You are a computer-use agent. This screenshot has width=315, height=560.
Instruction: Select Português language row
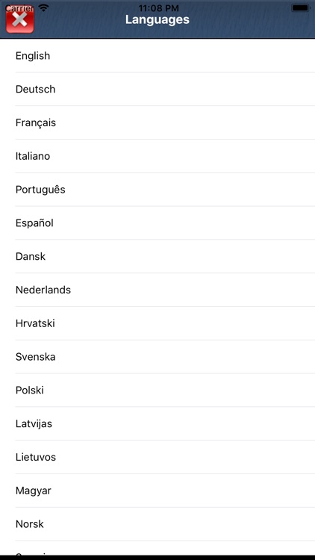(157, 190)
